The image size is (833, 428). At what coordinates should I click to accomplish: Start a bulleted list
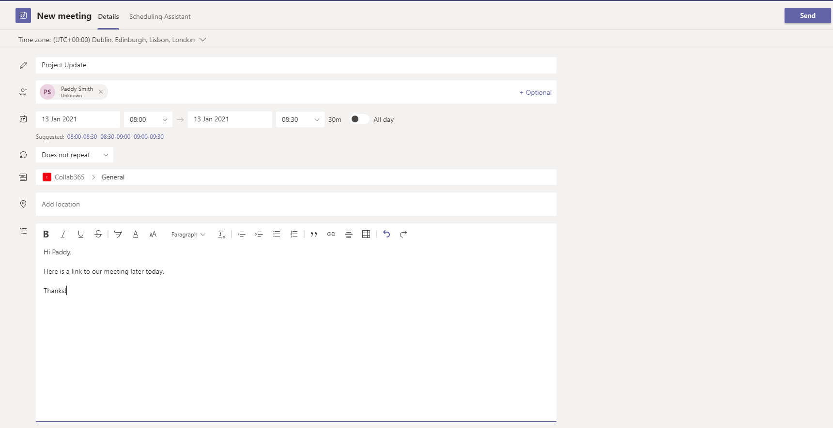tap(277, 234)
